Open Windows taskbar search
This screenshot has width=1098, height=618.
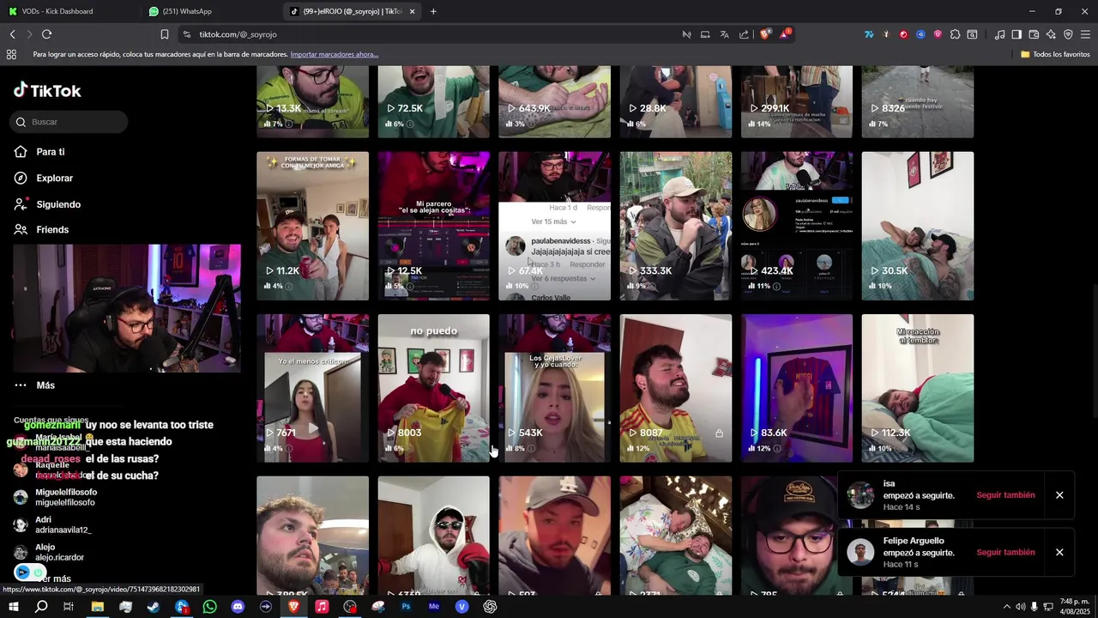[x=40, y=607]
